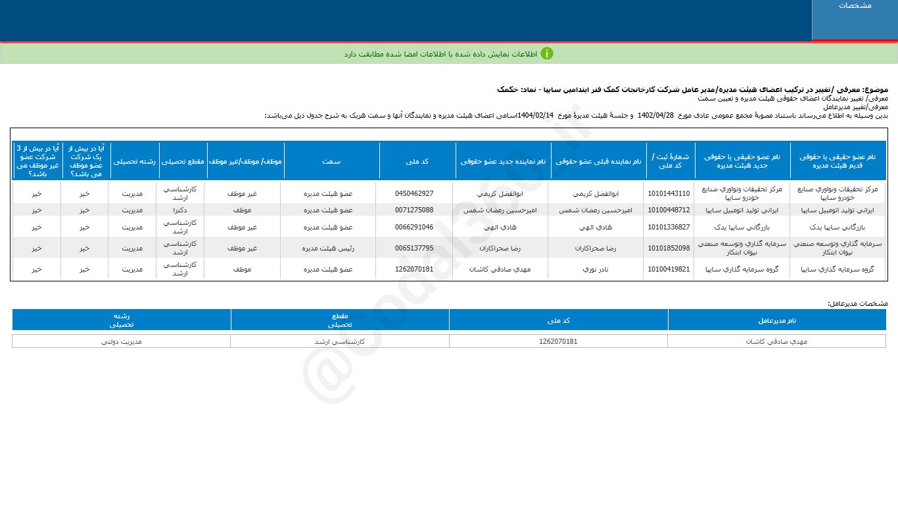Open the مشخصات tab
This screenshot has width=898, height=505.
855,5
